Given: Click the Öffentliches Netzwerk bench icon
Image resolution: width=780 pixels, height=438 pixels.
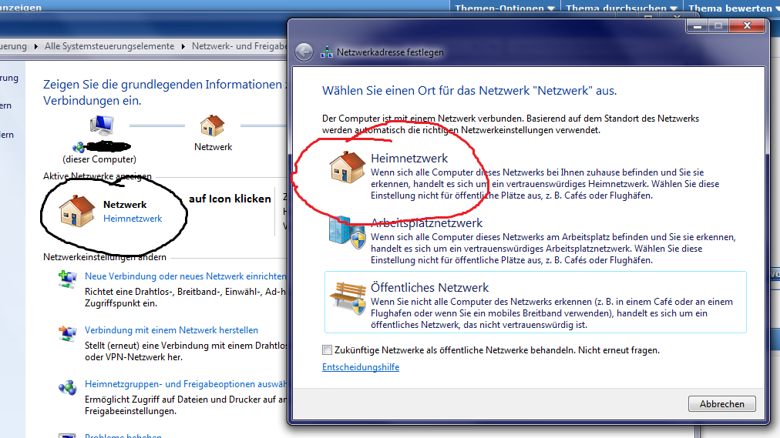Looking at the screenshot, I should (x=348, y=298).
